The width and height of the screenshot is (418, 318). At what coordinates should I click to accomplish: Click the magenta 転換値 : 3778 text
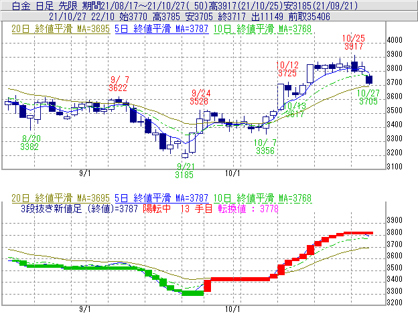[249, 208]
